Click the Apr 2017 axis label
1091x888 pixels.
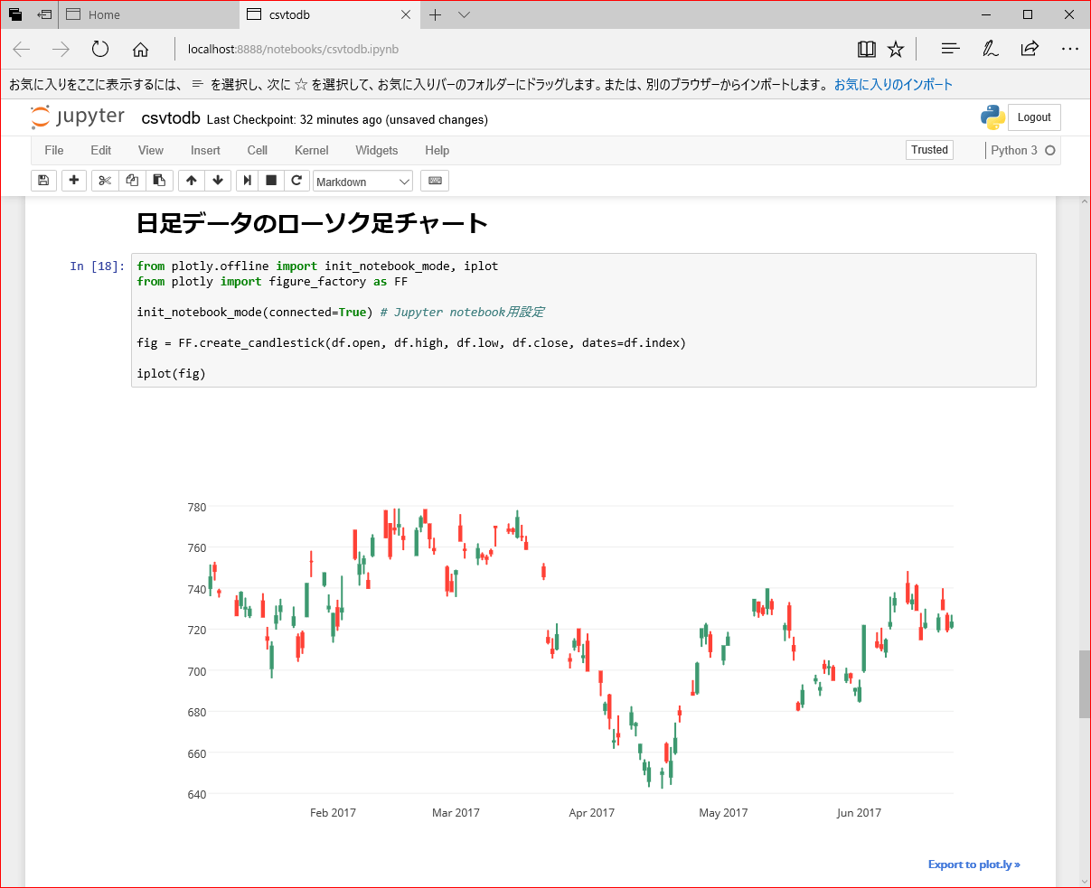click(591, 813)
